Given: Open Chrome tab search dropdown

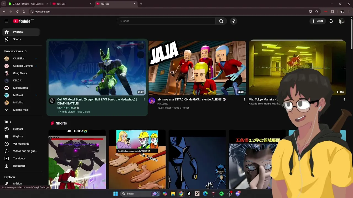Looking at the screenshot, I should pyautogui.click(x=4, y=4).
